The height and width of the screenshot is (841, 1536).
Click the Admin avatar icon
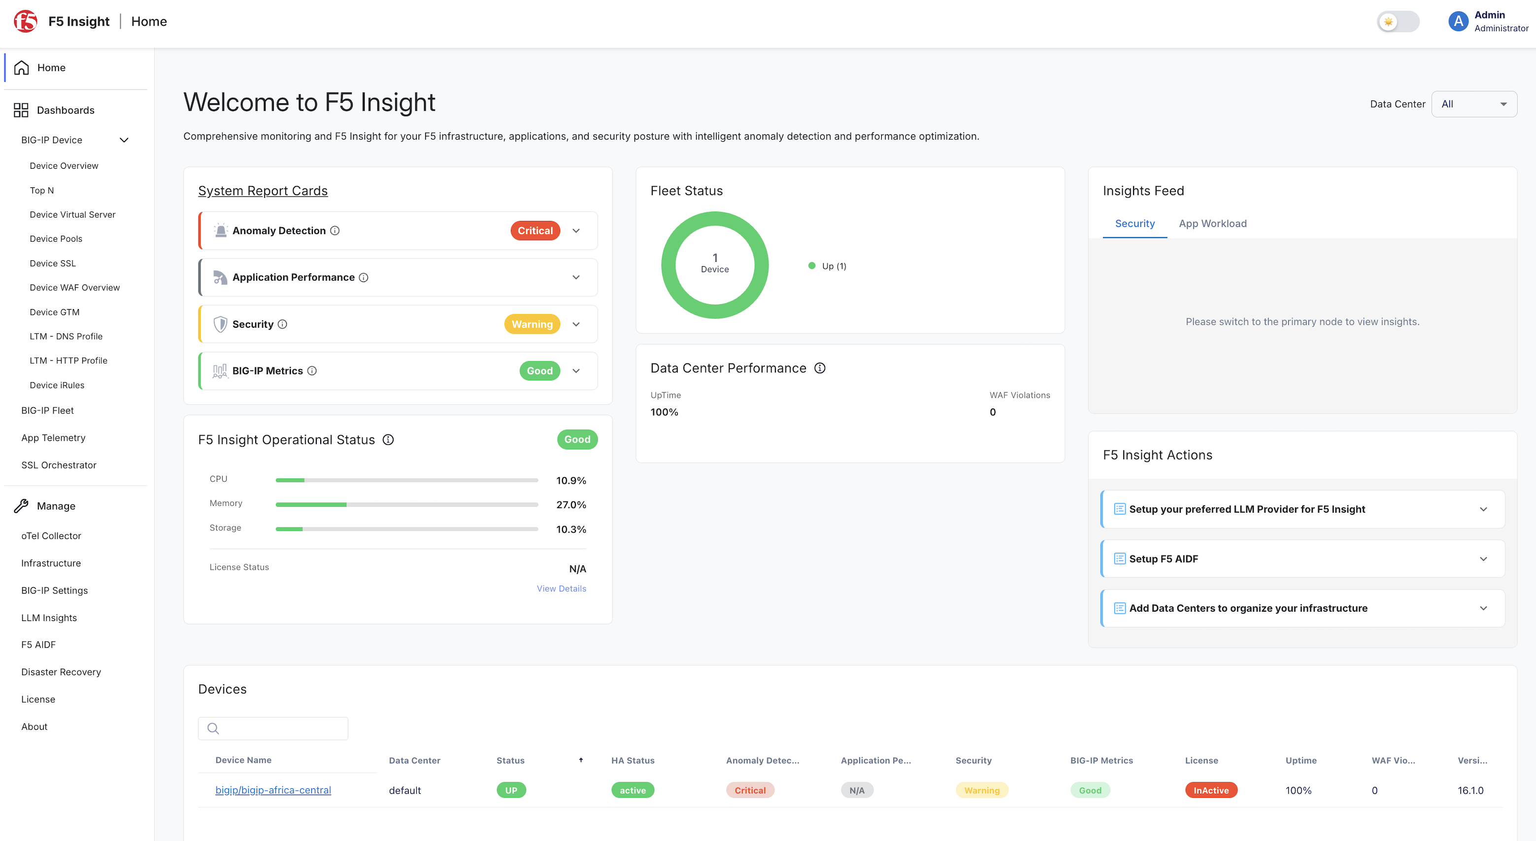pos(1458,22)
